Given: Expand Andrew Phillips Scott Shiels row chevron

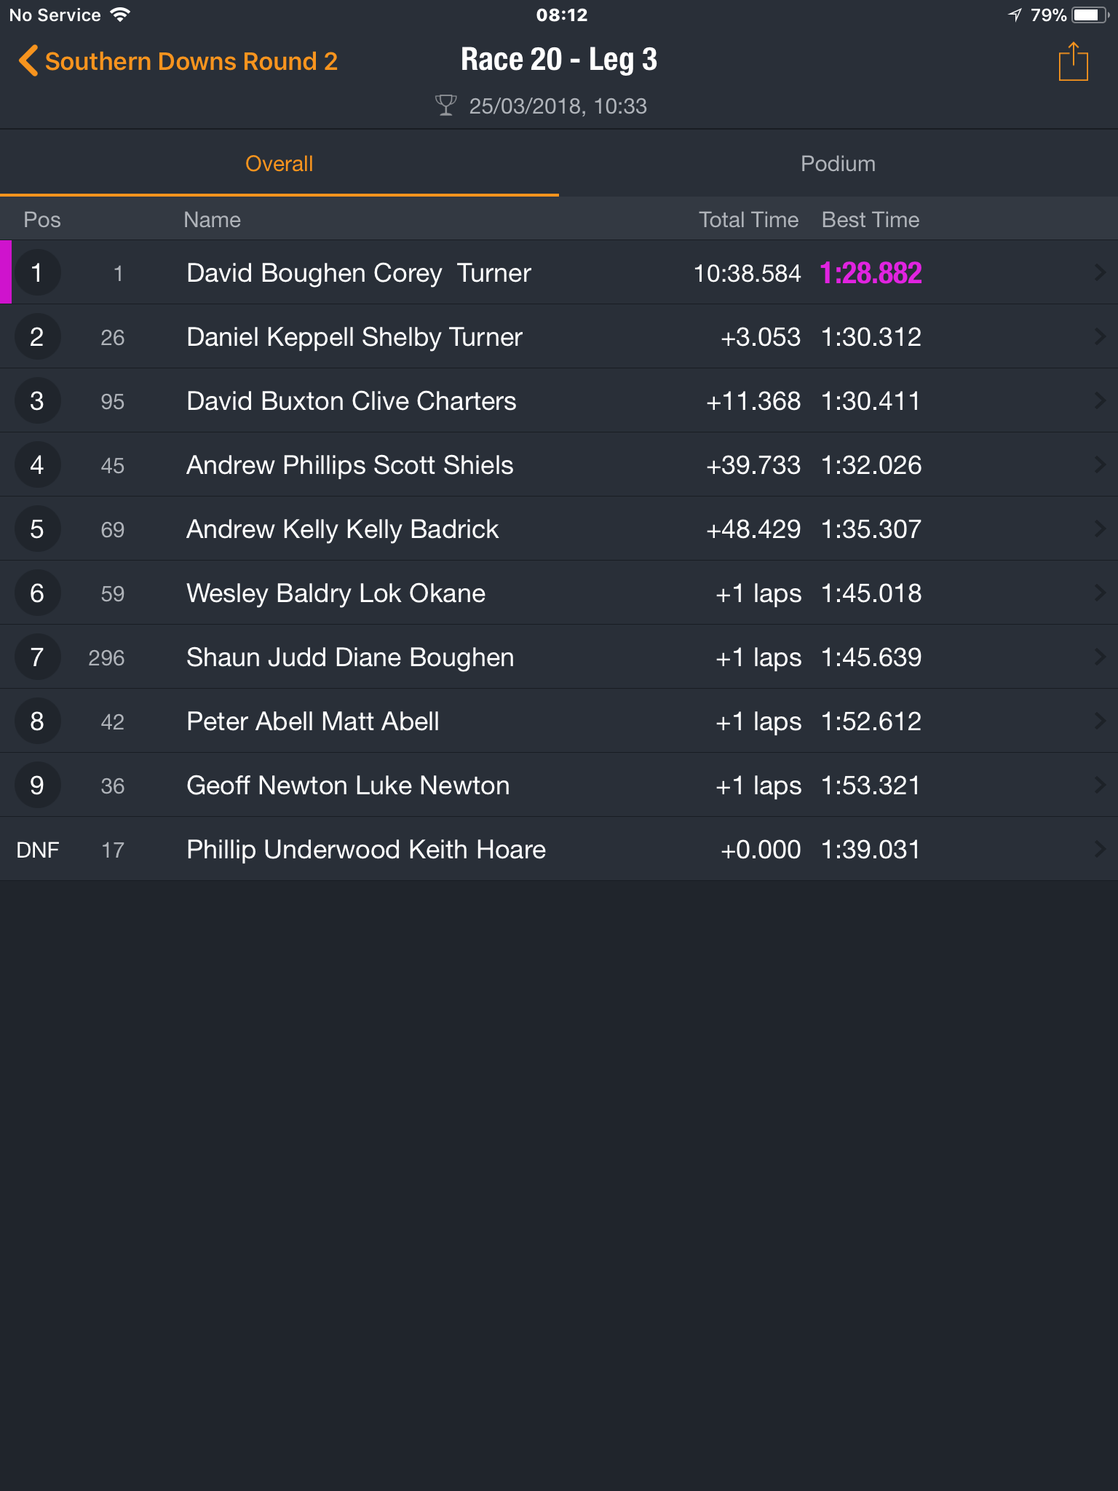Looking at the screenshot, I should (1100, 464).
